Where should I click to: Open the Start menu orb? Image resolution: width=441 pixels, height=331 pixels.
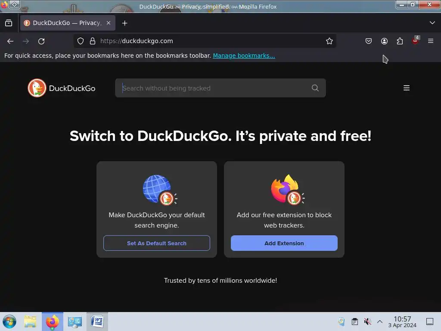click(9, 322)
